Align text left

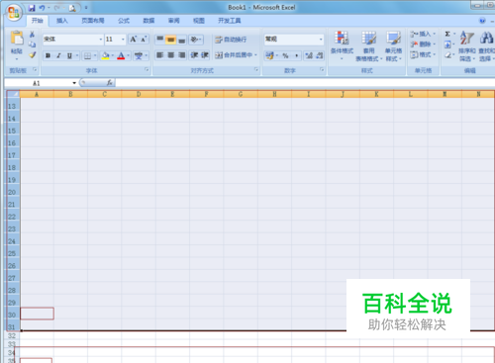(x=160, y=55)
